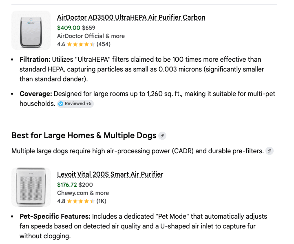Select the Best for Large Homes heading

(x=84, y=136)
